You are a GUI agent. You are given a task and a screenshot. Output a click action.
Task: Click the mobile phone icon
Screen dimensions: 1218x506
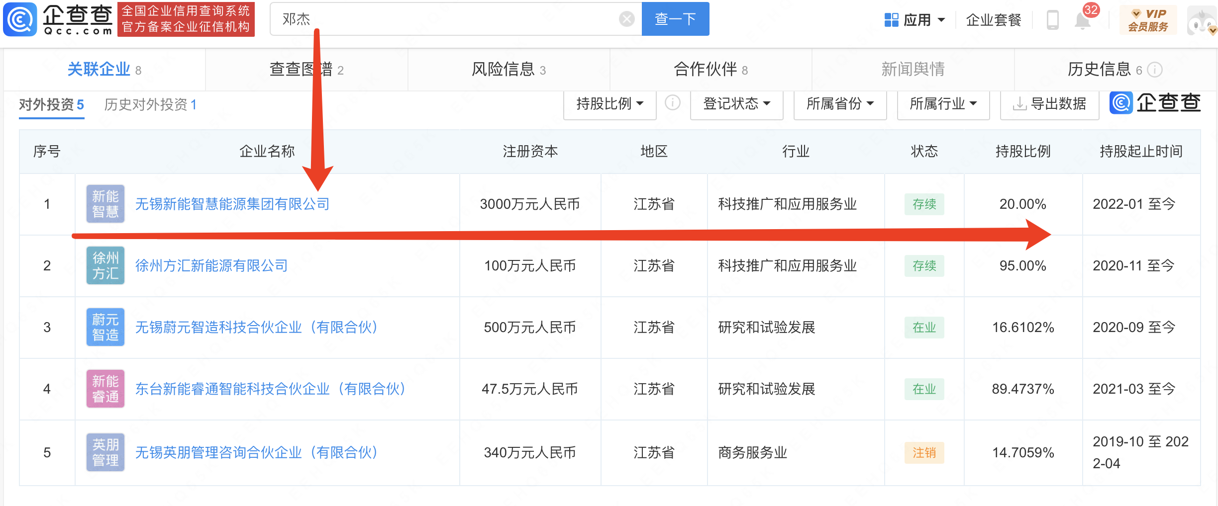pos(1052,20)
